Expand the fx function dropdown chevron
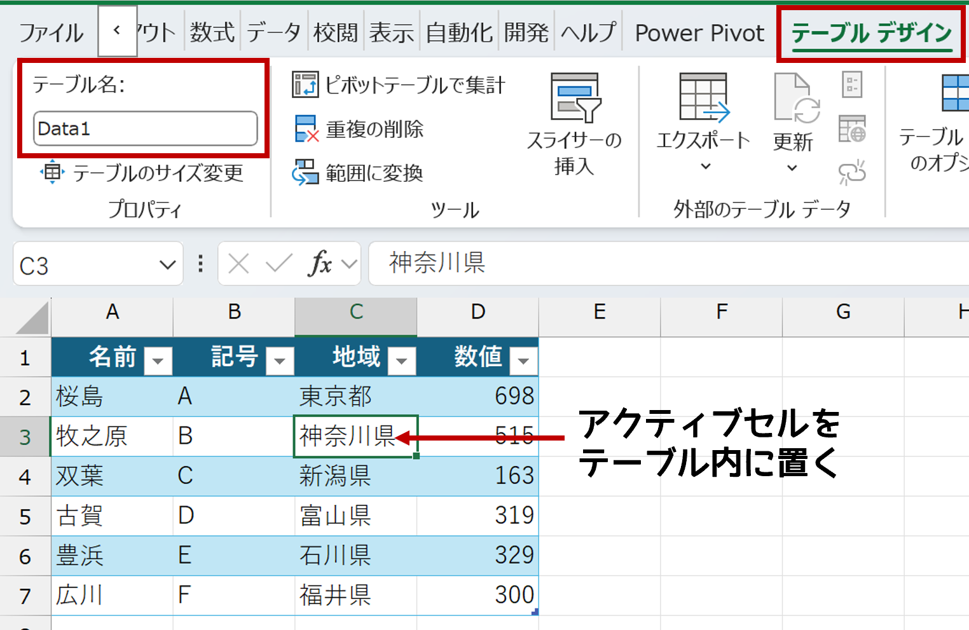Image resolution: width=969 pixels, height=630 pixels. (349, 264)
